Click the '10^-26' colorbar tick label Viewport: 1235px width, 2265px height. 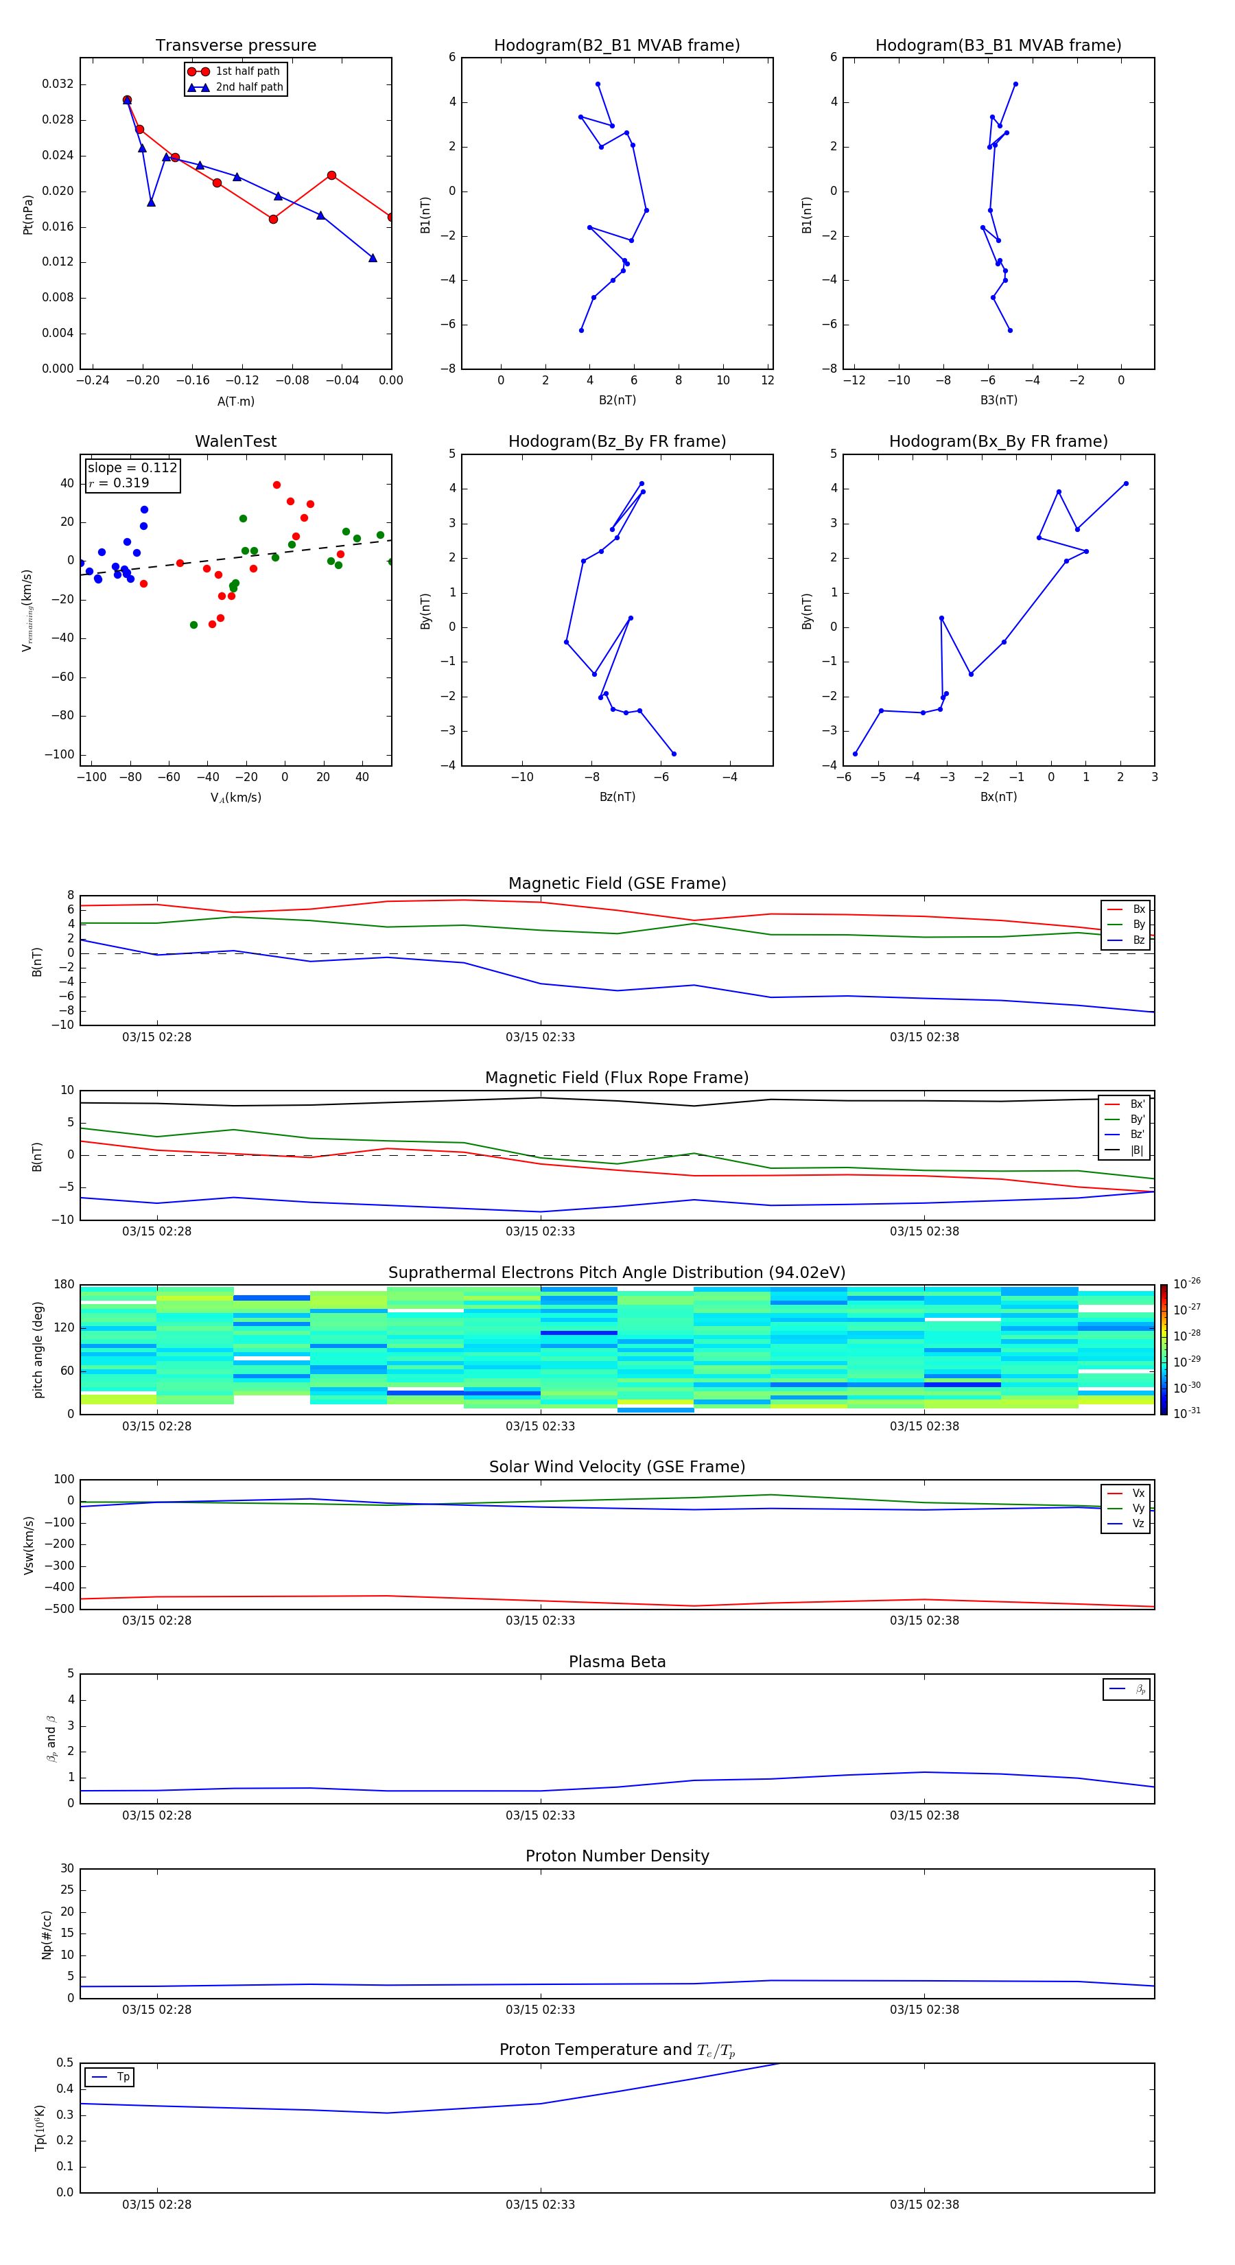1186,1283
